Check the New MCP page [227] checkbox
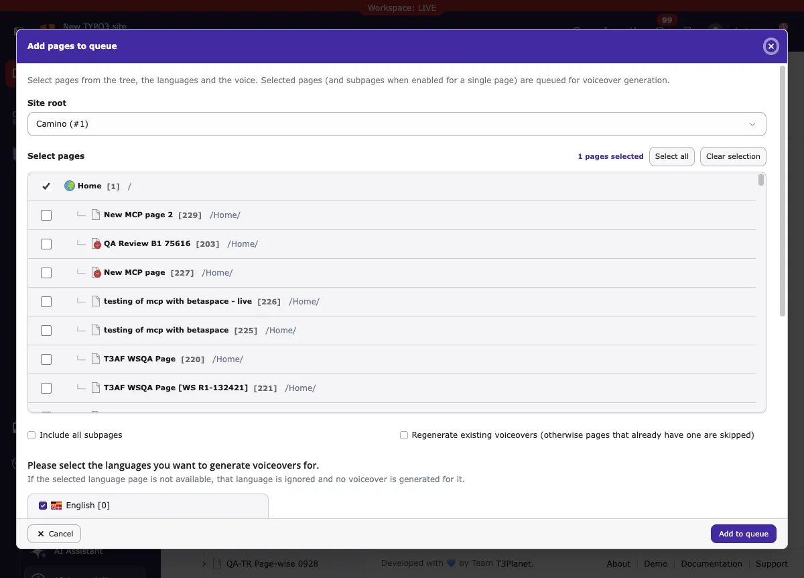This screenshot has height=578, width=804. point(46,273)
